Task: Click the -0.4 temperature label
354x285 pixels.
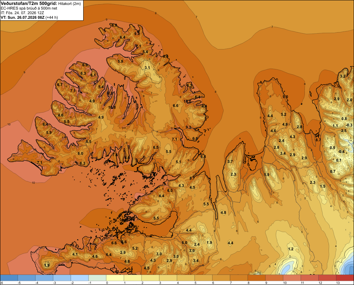Action: point(341,152)
